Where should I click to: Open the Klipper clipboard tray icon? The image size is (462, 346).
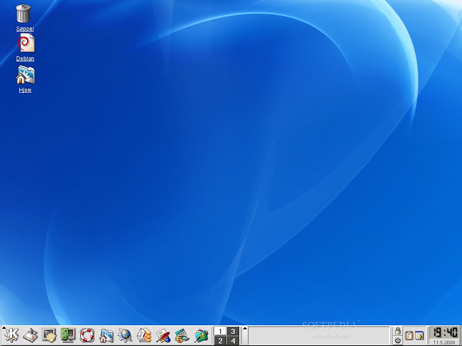(409, 336)
